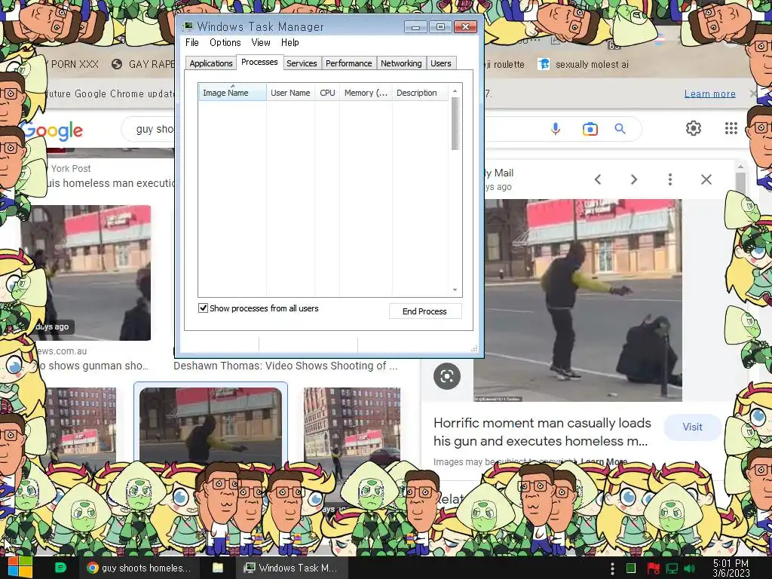Switch to the Services tab
Viewport: 772px width, 579px height.
302,63
